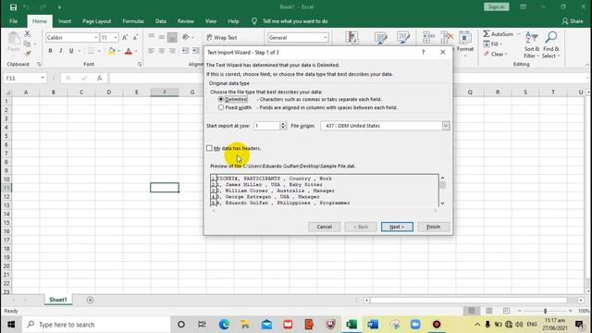Click the file preview vertical scrollbar down arrow
592x333 pixels.
(x=442, y=203)
